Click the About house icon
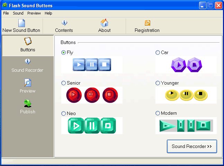Screen dimensions: 224x166 point(104,23)
